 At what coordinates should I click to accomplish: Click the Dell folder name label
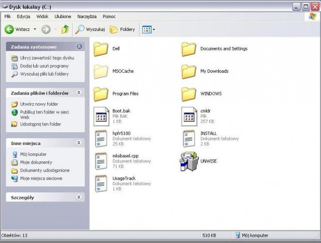[116, 48]
